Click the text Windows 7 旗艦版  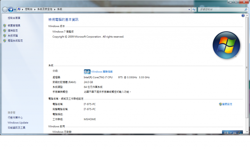63,32
